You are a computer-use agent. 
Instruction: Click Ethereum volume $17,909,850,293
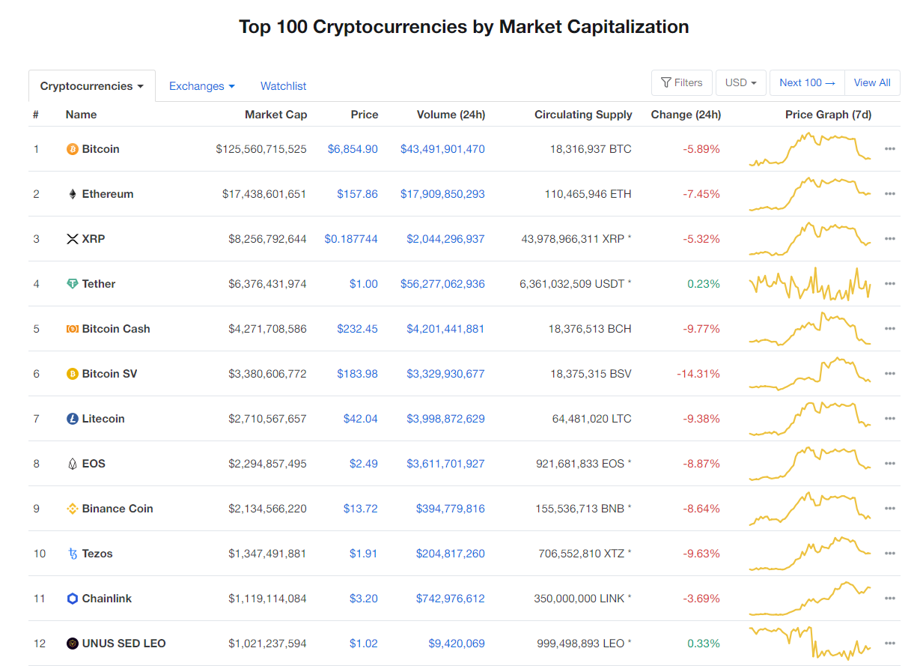pyautogui.click(x=442, y=194)
